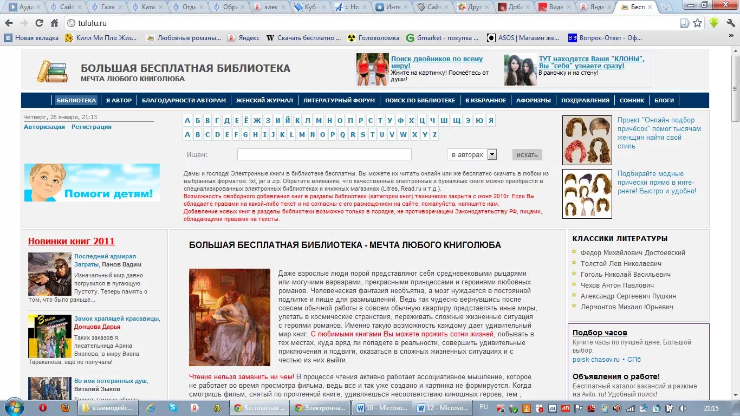Open the Яндекс bookmark
The width and height of the screenshot is (740, 416).
[x=243, y=38]
